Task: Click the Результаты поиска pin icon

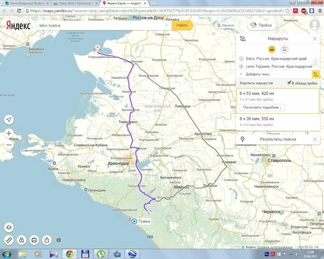Action: 242,139
